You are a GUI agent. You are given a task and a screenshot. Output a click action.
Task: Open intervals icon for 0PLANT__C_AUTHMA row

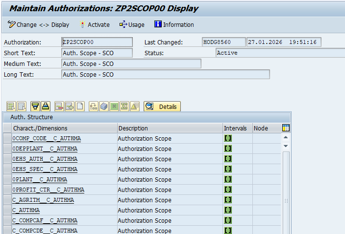[228, 180]
